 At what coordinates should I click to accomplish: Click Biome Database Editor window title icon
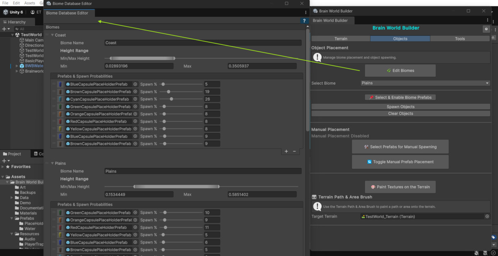tap(49, 3)
